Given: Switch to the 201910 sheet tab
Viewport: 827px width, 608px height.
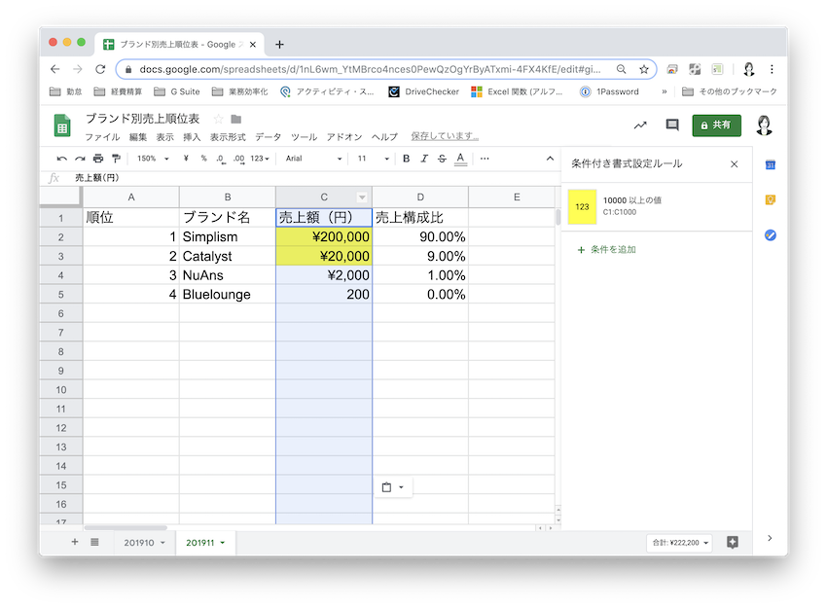Looking at the screenshot, I should (x=140, y=542).
